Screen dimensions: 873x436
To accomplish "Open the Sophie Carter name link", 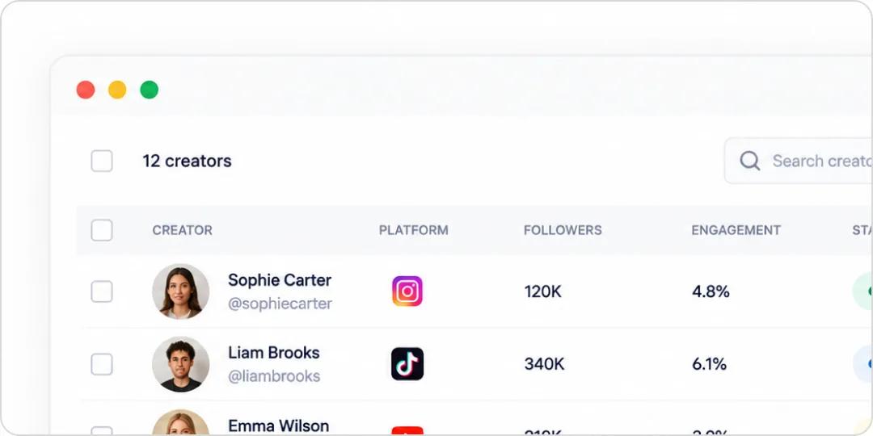I will coord(280,279).
